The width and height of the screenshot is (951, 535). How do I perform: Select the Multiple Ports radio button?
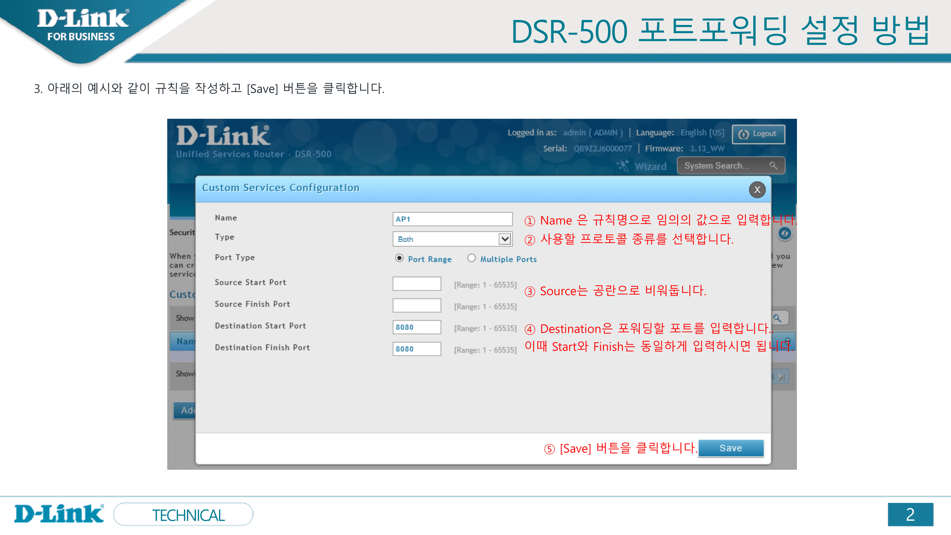tap(471, 258)
